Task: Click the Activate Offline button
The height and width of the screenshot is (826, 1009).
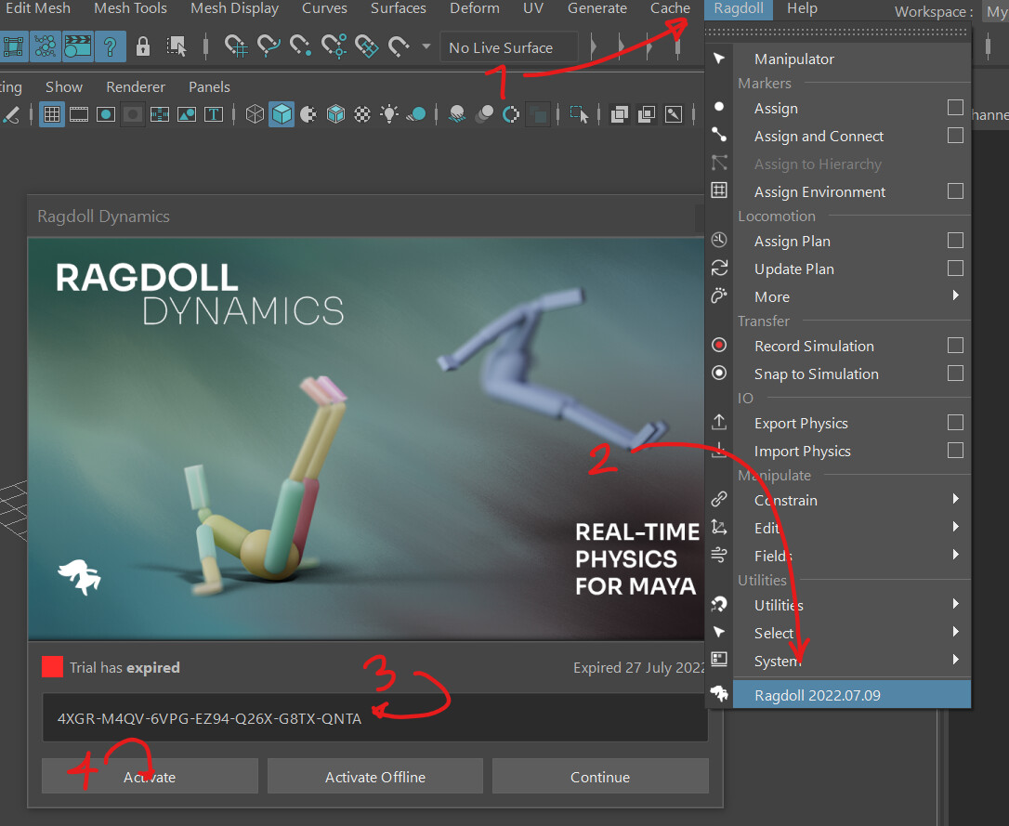Action: (x=375, y=777)
